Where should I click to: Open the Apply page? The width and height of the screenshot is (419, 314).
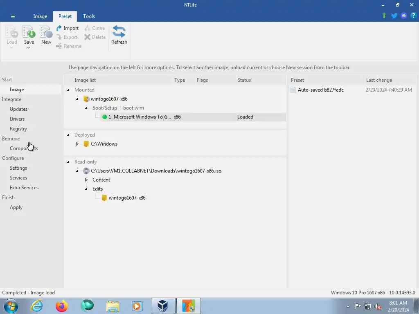pos(16,207)
